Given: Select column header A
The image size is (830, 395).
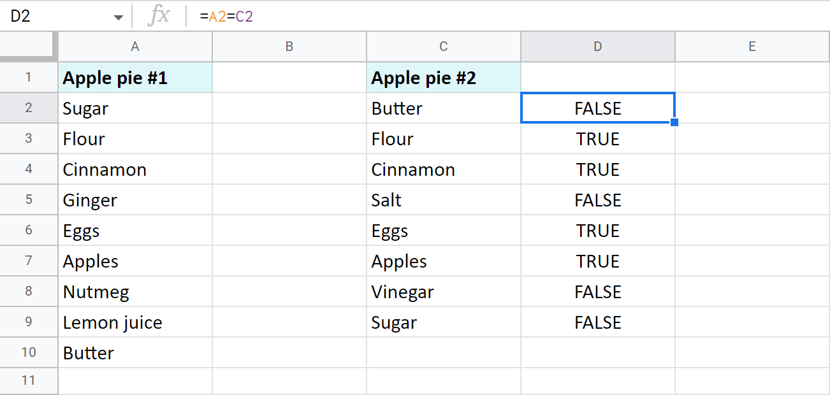Looking at the screenshot, I should pyautogui.click(x=135, y=46).
